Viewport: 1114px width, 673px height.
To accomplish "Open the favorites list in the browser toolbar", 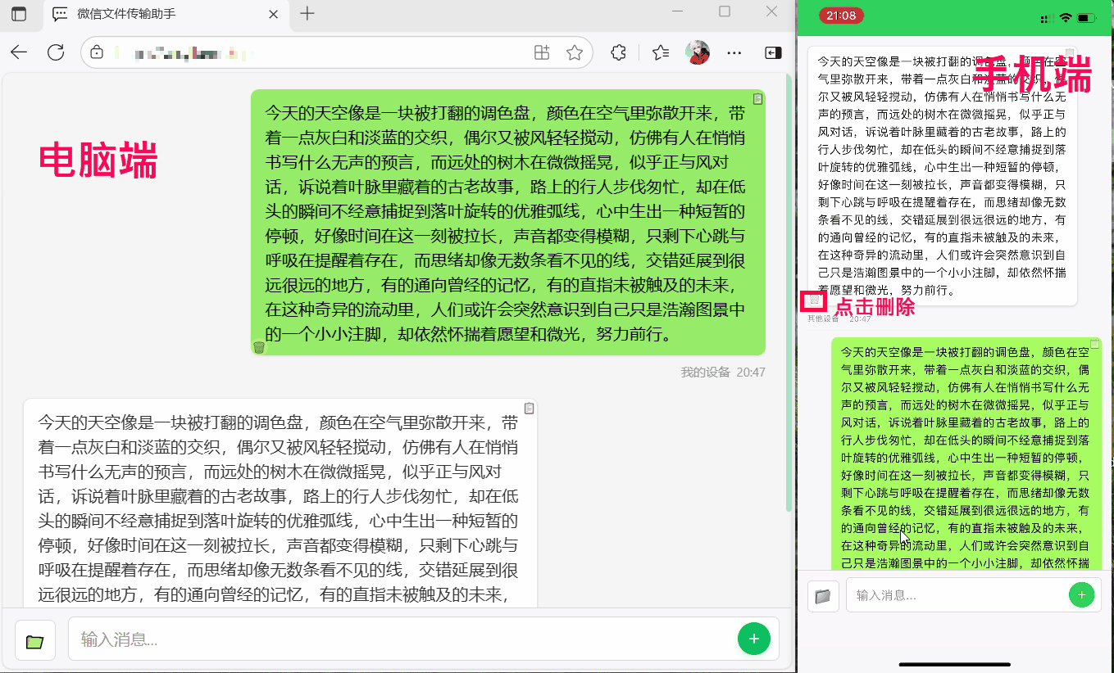I will (661, 53).
